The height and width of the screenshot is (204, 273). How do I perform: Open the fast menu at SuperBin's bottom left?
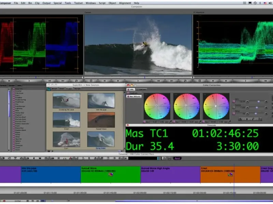[48, 151]
